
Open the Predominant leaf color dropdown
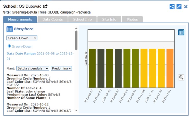[x=61, y=68]
